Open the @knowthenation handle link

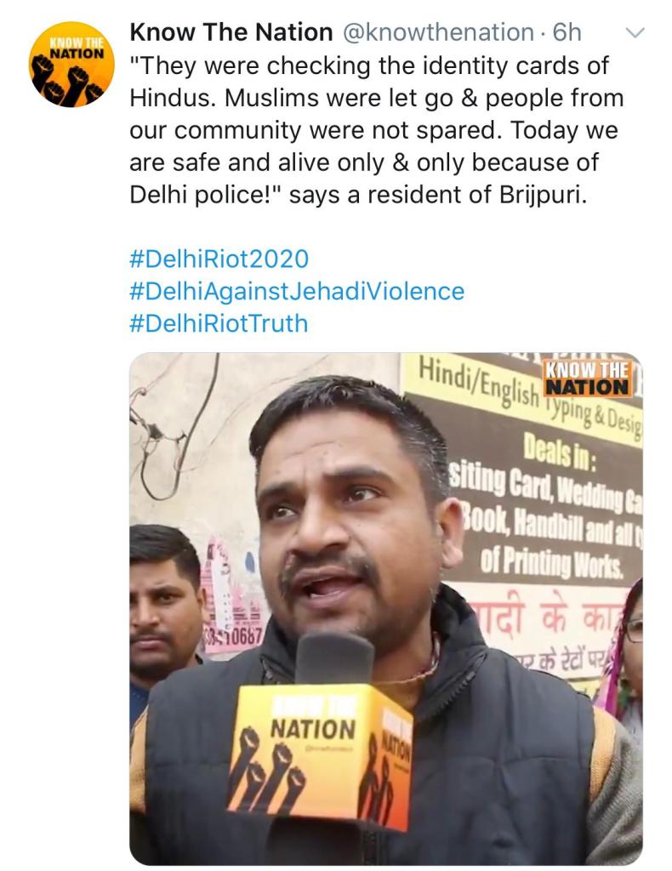pos(438,33)
